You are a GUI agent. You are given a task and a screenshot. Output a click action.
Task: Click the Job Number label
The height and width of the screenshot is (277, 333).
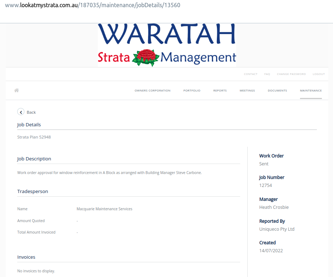(272, 177)
